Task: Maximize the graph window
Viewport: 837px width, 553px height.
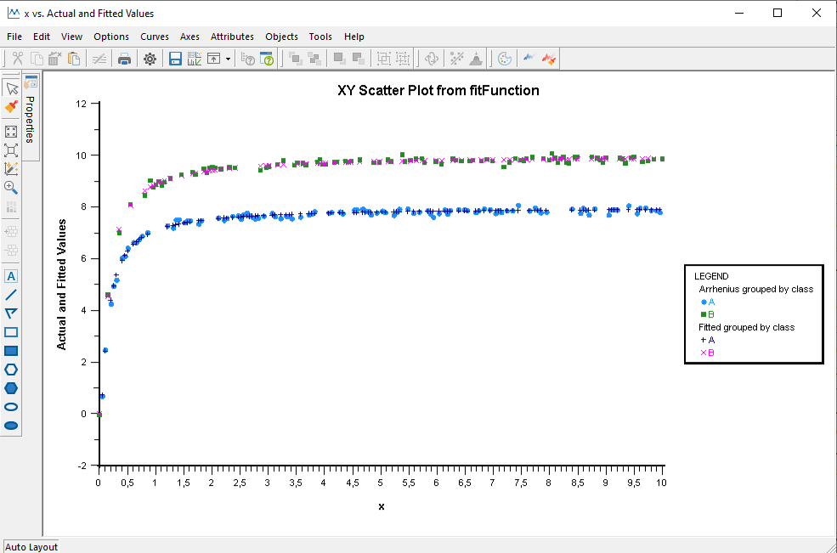Action: (x=778, y=14)
